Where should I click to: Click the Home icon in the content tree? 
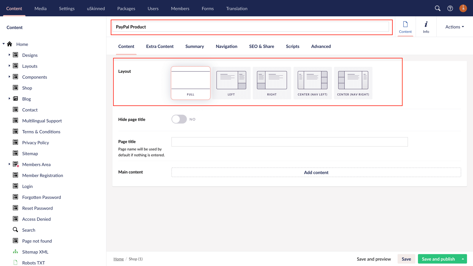9,44
